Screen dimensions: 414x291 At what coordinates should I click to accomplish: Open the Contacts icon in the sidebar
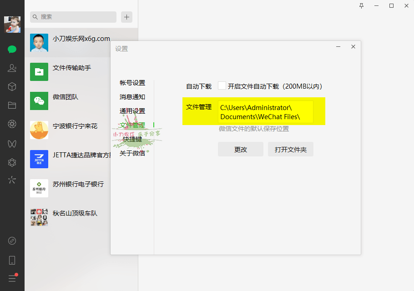click(x=12, y=67)
